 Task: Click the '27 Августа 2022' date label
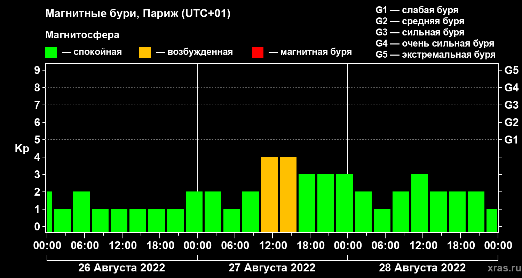click(272, 268)
